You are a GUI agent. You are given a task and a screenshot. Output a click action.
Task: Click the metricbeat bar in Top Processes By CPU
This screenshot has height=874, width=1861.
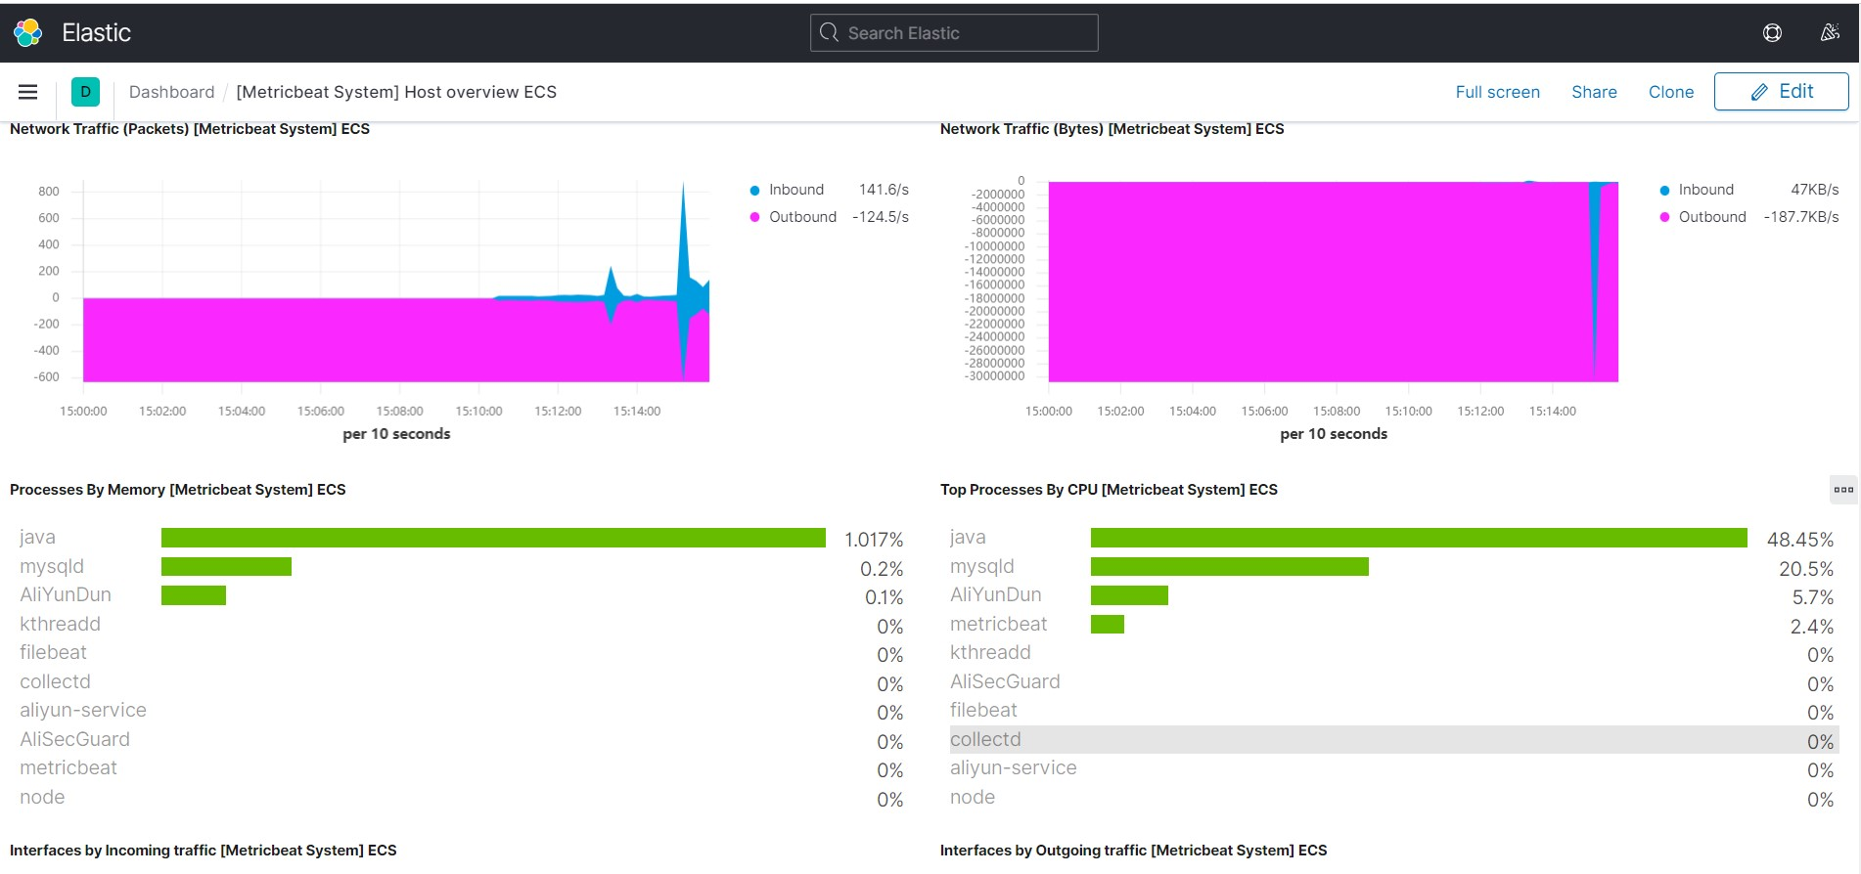click(1108, 624)
